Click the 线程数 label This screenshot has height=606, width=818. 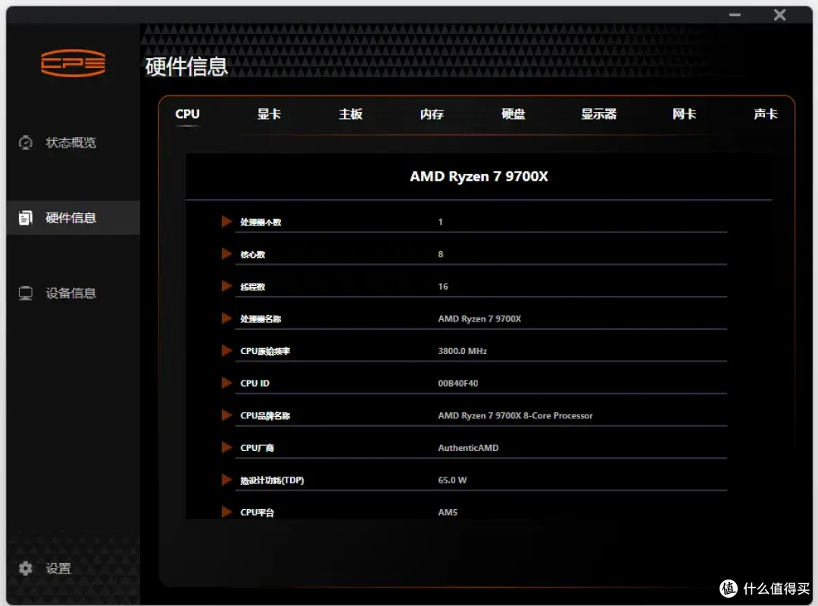[252, 287]
